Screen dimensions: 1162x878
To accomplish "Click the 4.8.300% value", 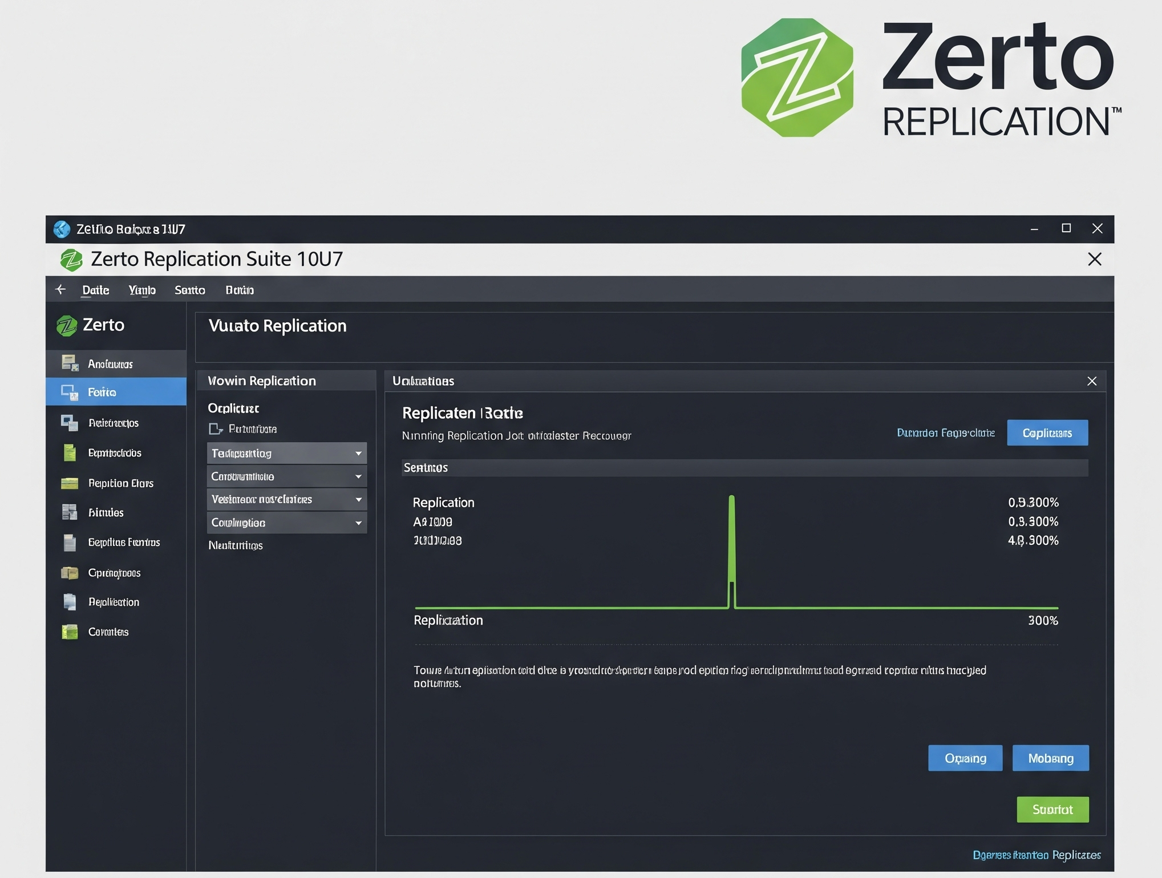I will pyautogui.click(x=1033, y=540).
